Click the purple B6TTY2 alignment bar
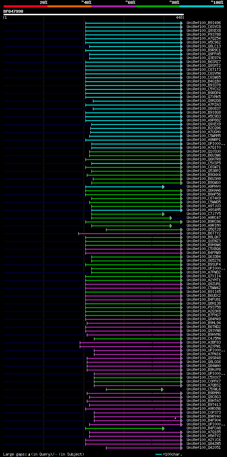 pos(130,233)
